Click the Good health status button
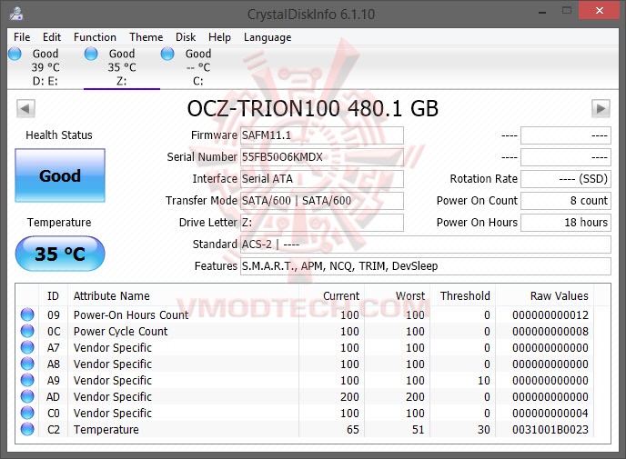The height and width of the screenshot is (459, 626). pos(60,175)
